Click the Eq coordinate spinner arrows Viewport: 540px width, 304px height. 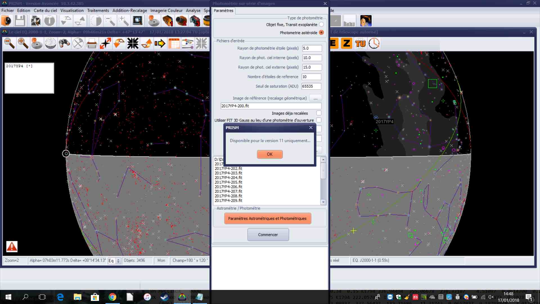118,261
